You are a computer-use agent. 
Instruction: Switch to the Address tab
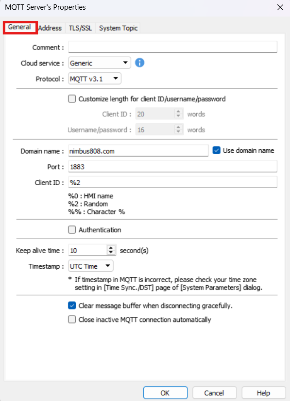pos(50,28)
